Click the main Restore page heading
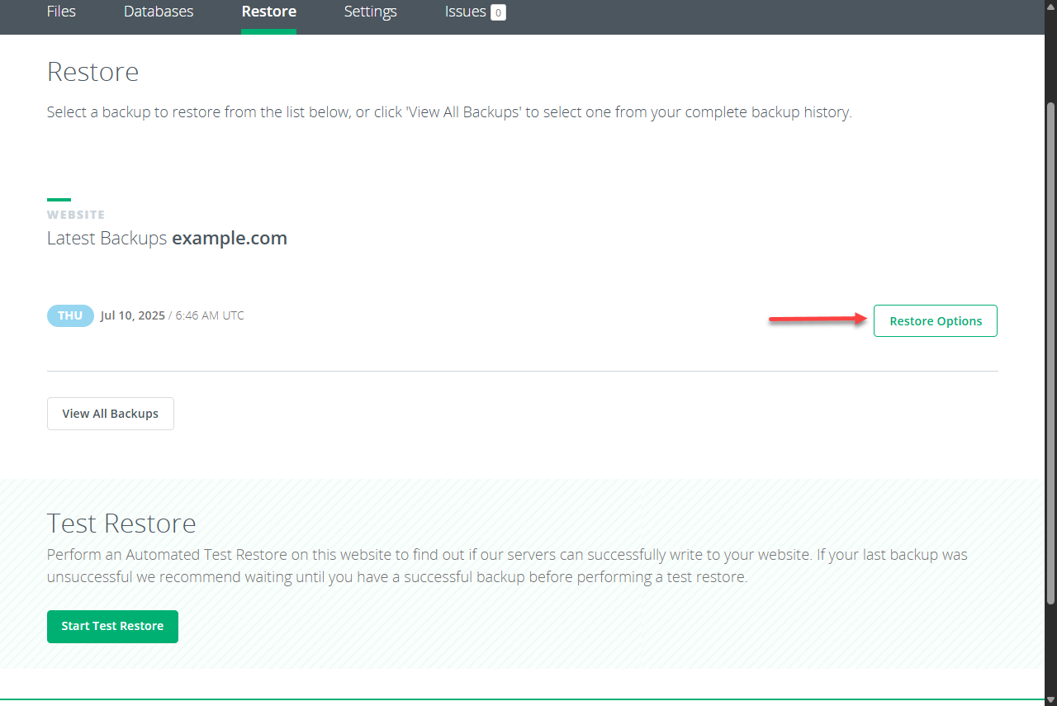Viewport: 1057px width, 706px height. click(92, 72)
